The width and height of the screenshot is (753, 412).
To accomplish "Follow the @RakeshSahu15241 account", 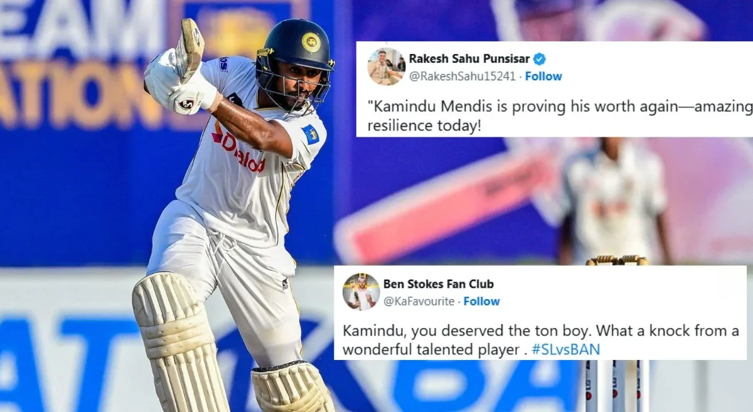I will [x=543, y=77].
